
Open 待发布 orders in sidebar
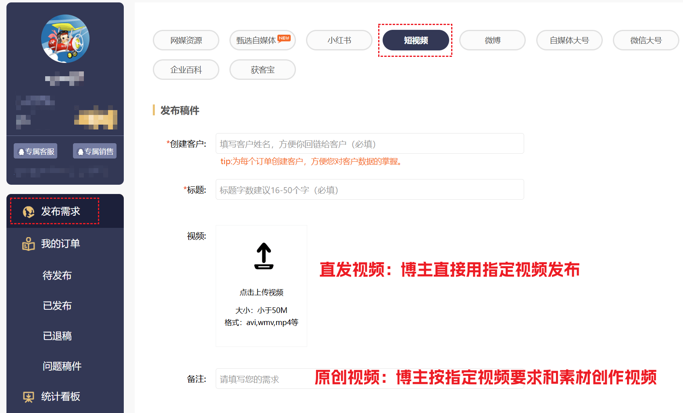[x=57, y=275]
